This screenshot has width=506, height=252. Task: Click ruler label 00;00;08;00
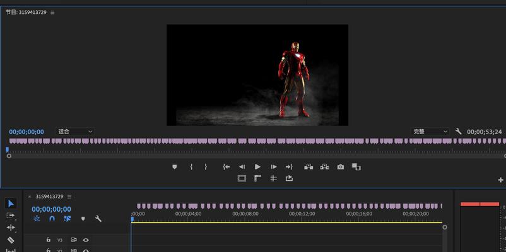click(x=245, y=214)
